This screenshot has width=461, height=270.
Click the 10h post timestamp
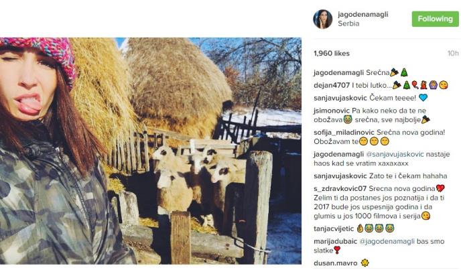click(x=453, y=53)
